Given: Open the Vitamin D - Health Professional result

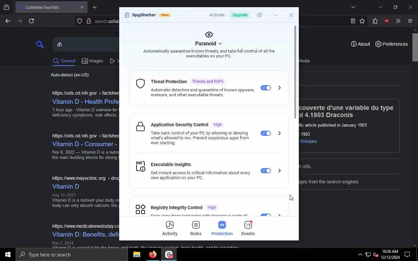Looking at the screenshot, I should tap(86, 101).
